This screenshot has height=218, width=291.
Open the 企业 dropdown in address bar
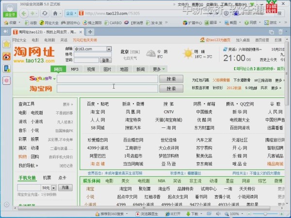click(71, 14)
